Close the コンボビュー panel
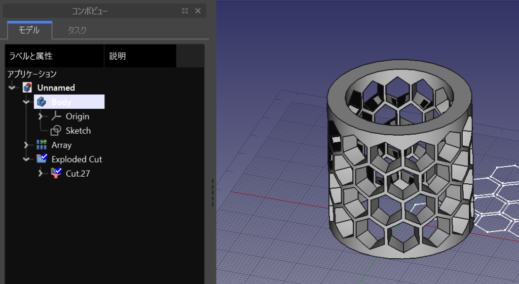The height and width of the screenshot is (284, 519). click(198, 11)
